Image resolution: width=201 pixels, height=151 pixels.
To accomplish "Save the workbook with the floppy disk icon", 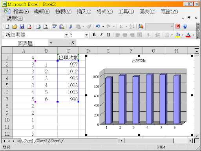I will point(22,27).
